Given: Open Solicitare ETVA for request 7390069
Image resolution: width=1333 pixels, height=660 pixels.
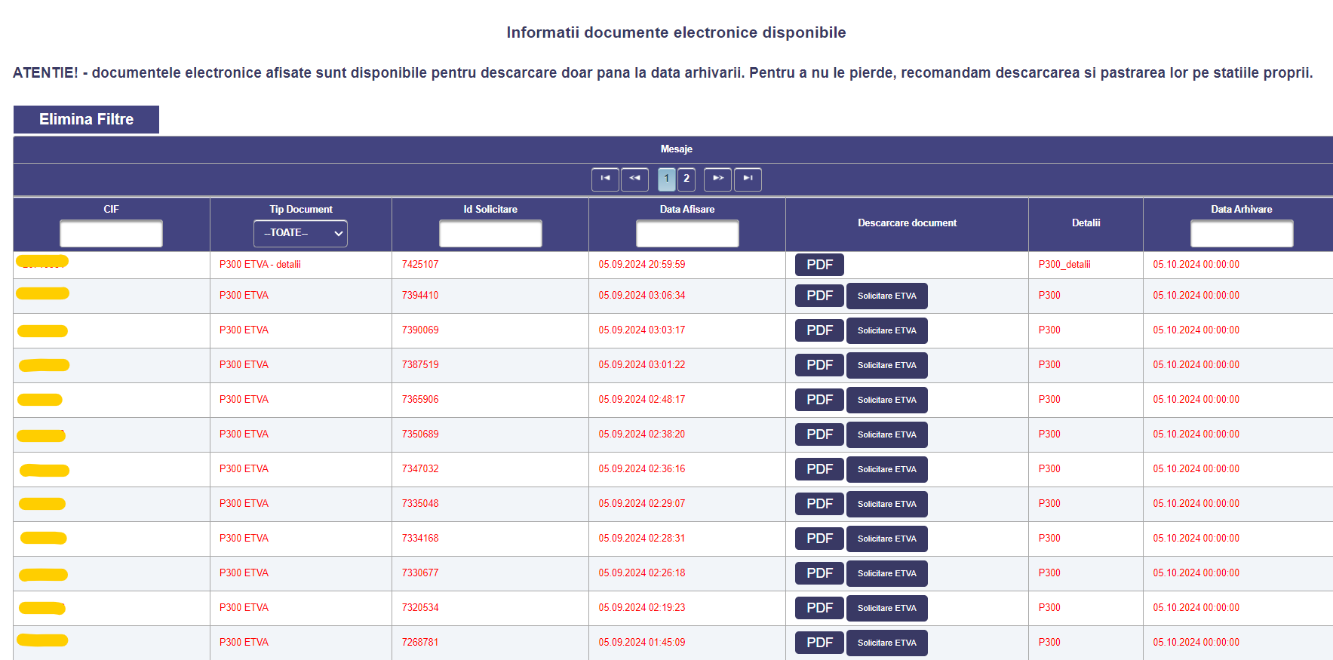Looking at the screenshot, I should (887, 330).
